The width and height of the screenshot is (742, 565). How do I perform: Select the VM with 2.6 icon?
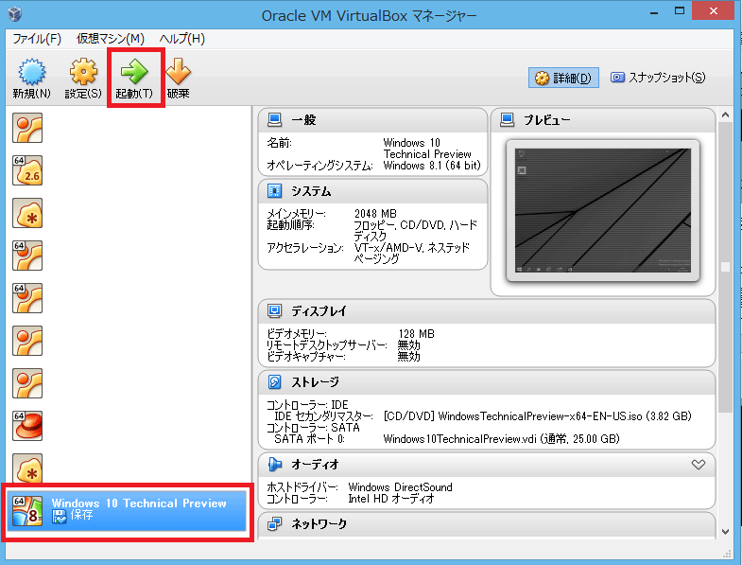pos(27,170)
